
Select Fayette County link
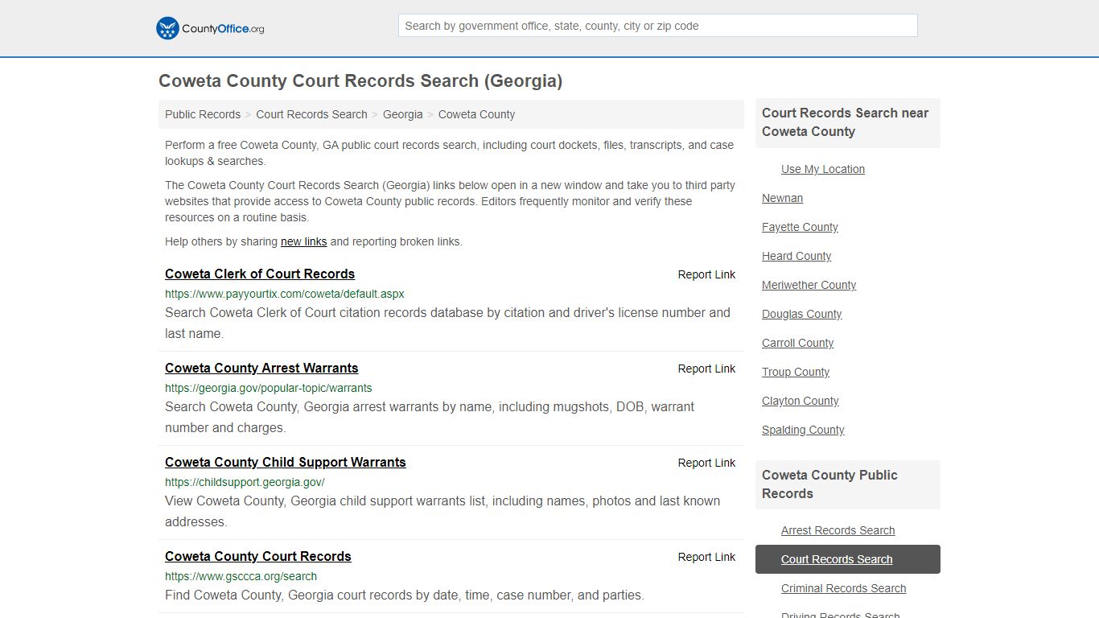800,227
